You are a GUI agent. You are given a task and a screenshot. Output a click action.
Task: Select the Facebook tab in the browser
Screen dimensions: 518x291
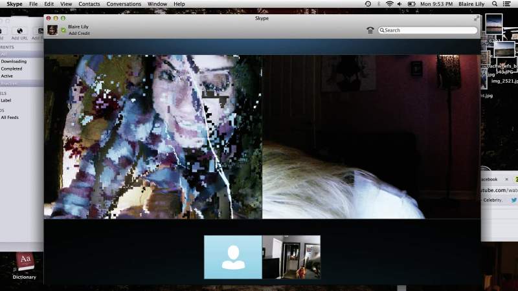pyautogui.click(x=490, y=179)
